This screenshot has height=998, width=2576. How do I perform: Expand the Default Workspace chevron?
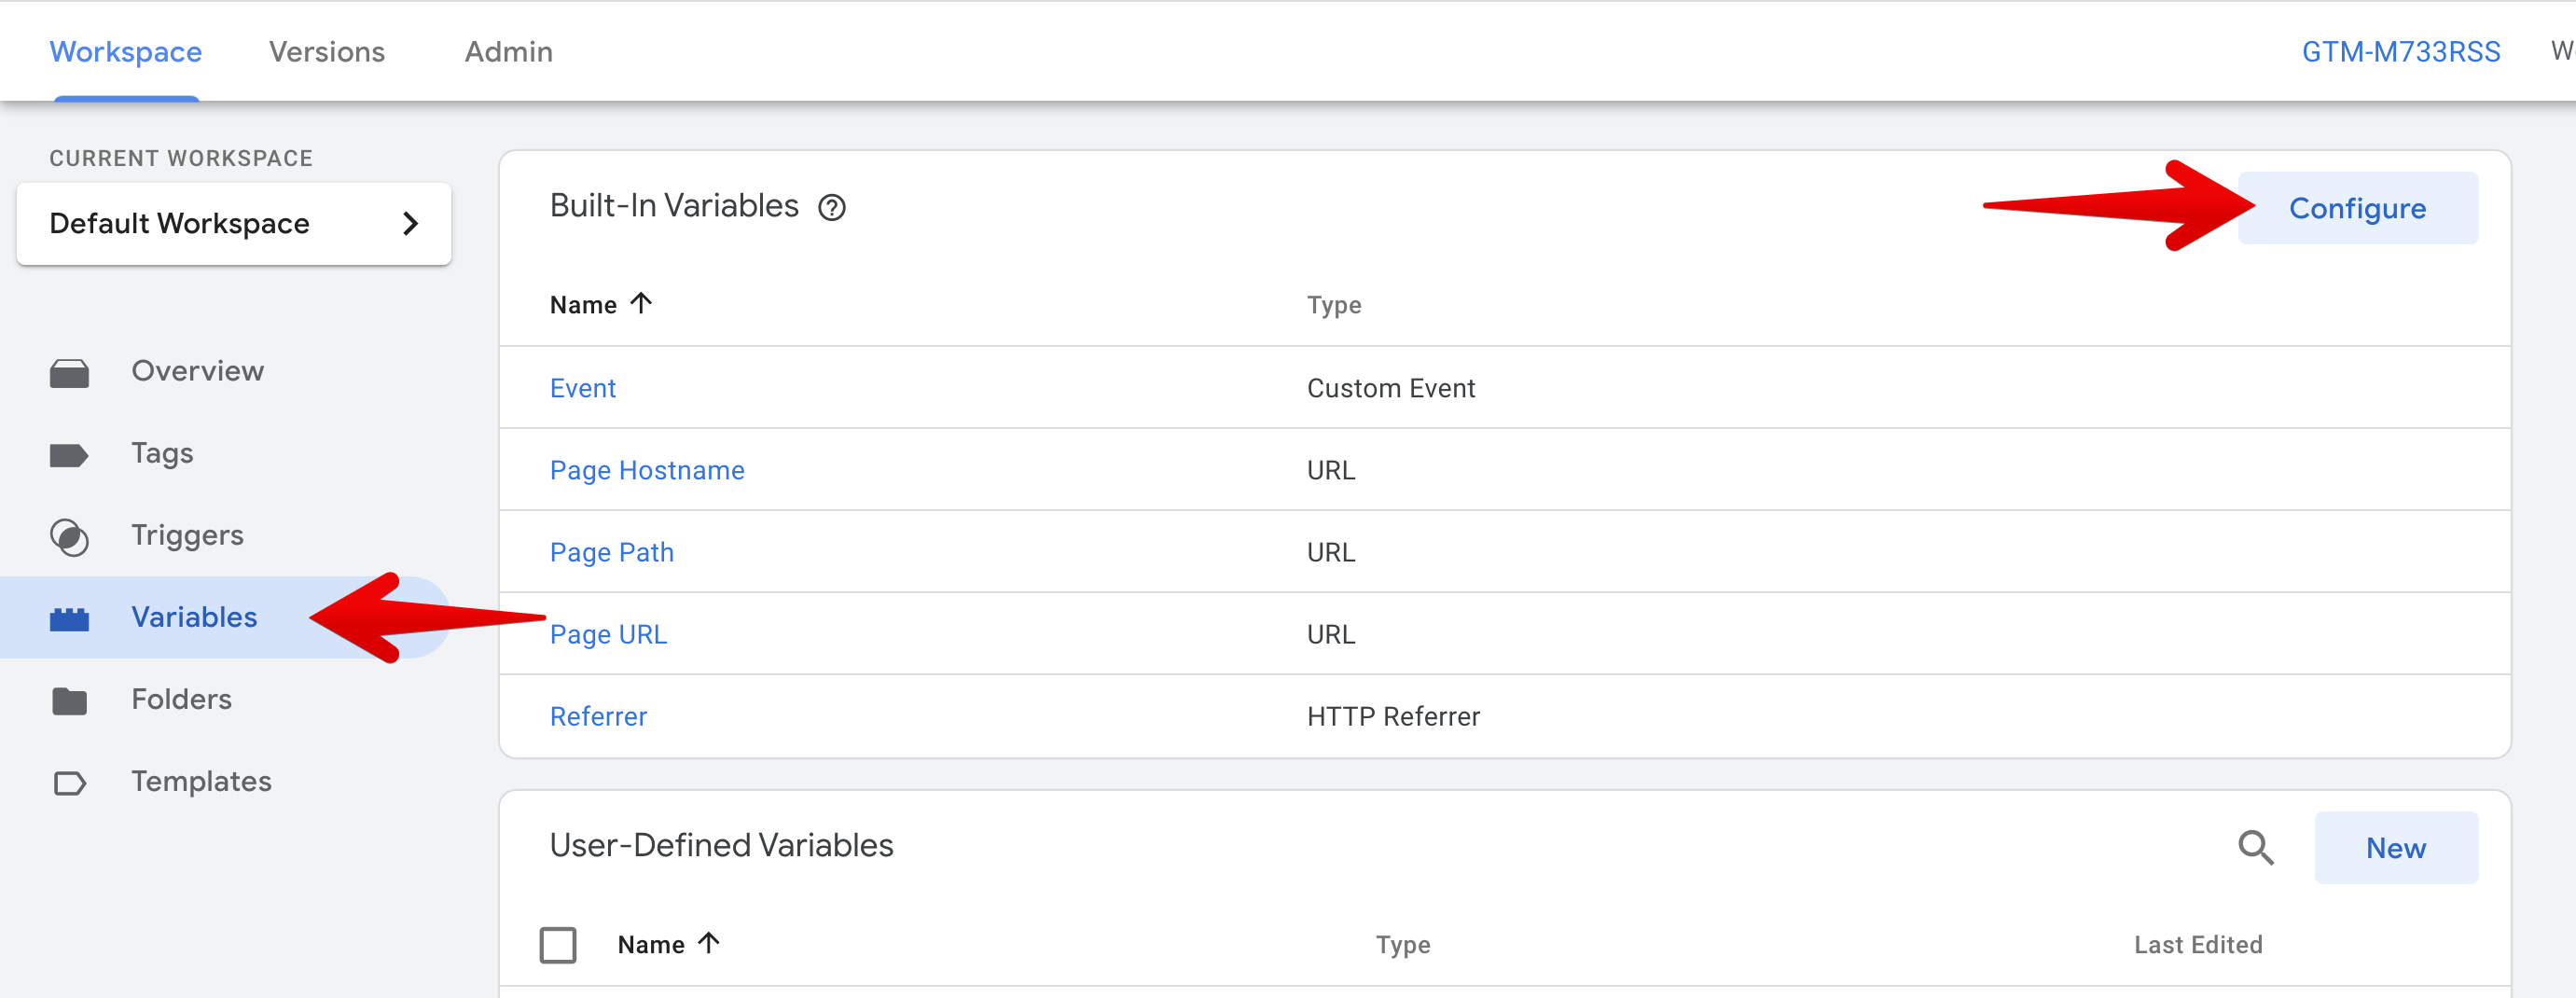pos(410,223)
